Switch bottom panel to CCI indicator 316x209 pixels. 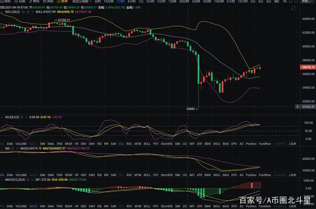click(185, 206)
